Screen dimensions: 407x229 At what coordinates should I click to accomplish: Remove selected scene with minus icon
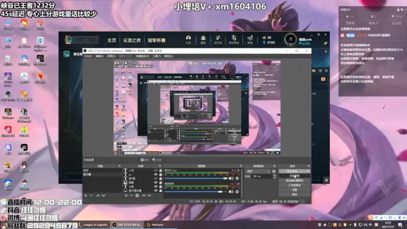point(91,195)
